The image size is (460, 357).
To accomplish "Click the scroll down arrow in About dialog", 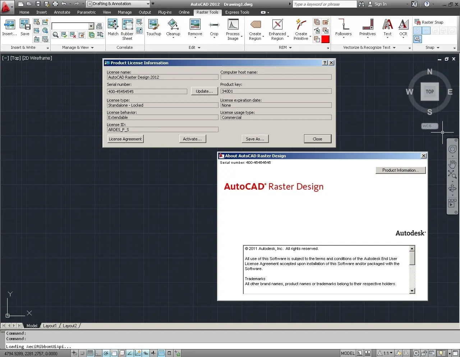I will 412,291.
